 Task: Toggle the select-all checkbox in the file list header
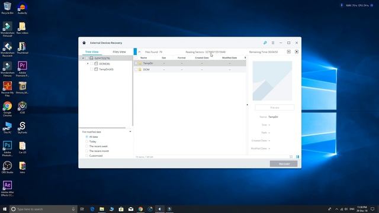(136, 58)
